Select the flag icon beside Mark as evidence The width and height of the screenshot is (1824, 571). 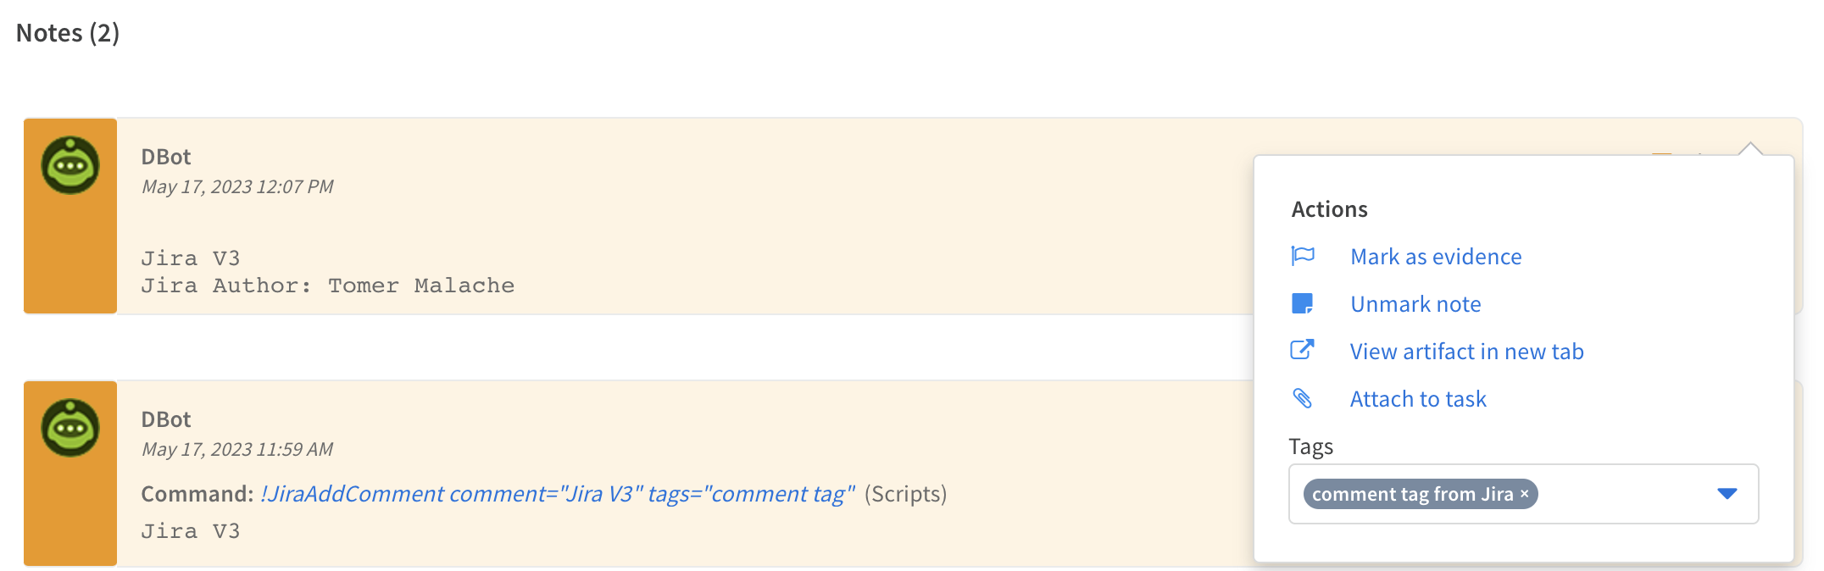click(x=1304, y=255)
